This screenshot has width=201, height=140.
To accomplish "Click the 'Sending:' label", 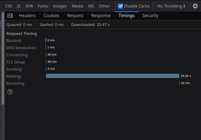I will pos(15,69).
